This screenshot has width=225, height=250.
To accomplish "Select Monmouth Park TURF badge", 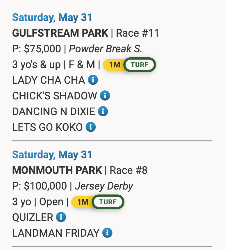I will (108, 202).
